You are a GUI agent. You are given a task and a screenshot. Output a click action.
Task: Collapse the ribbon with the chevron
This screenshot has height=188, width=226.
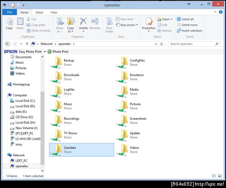215,12
